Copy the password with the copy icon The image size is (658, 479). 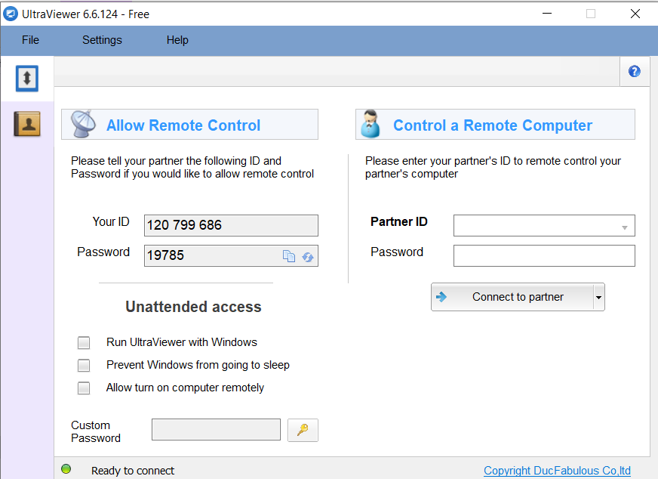[289, 256]
